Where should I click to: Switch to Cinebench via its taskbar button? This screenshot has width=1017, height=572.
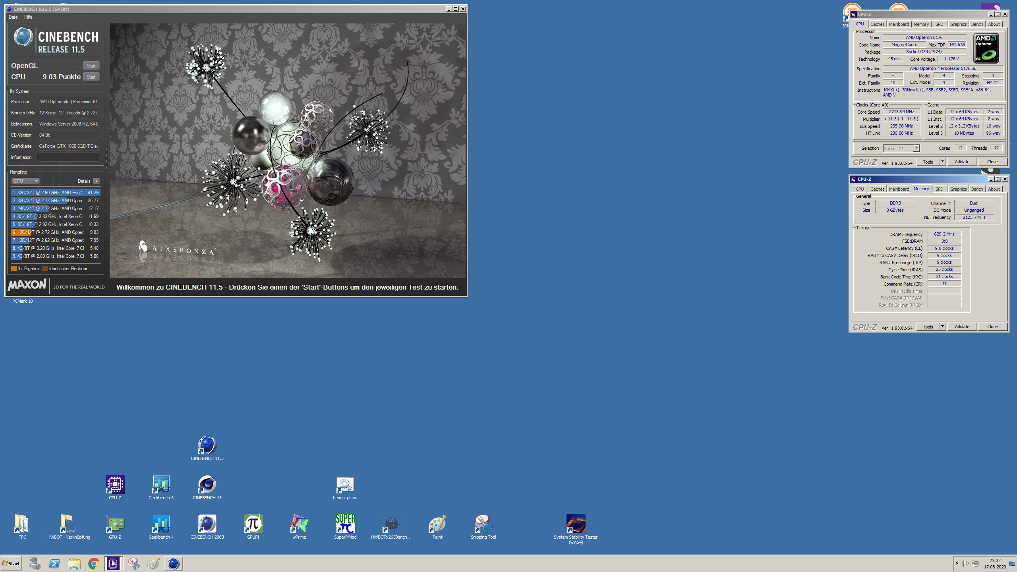[x=173, y=563]
